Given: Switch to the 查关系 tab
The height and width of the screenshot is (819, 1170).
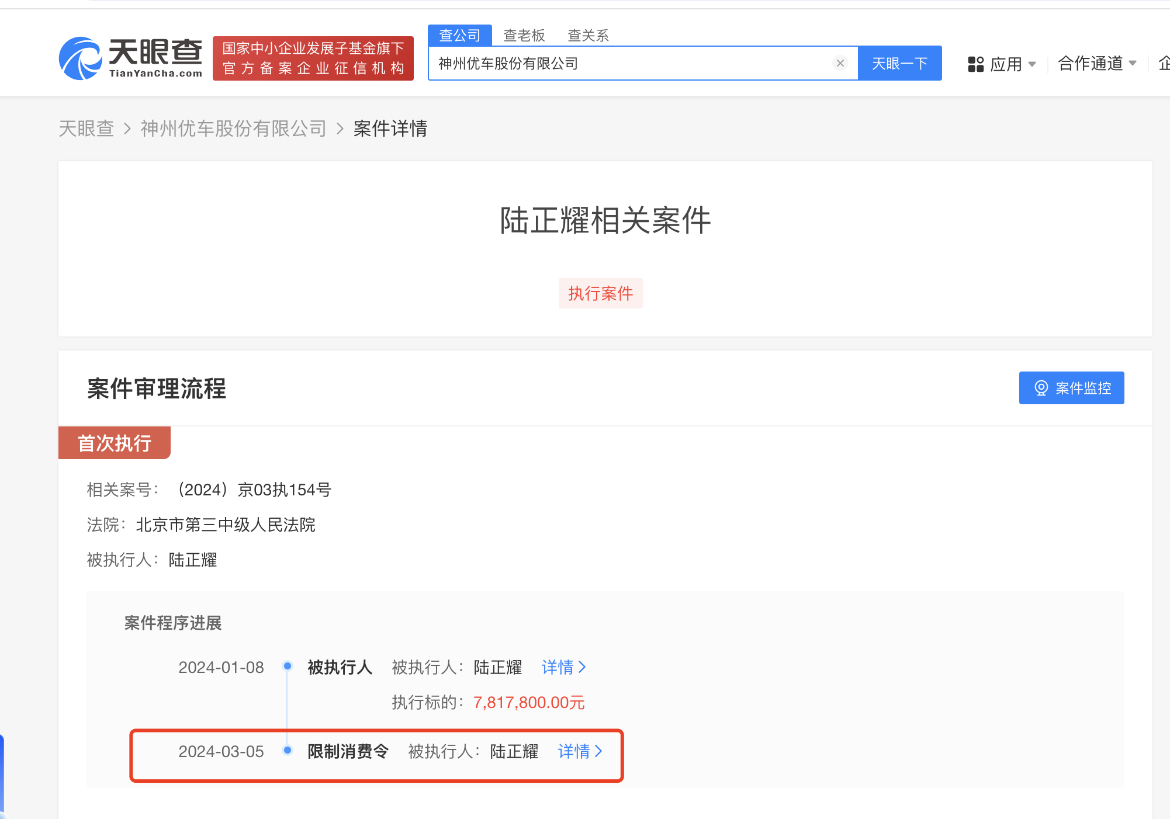Looking at the screenshot, I should pyautogui.click(x=589, y=36).
